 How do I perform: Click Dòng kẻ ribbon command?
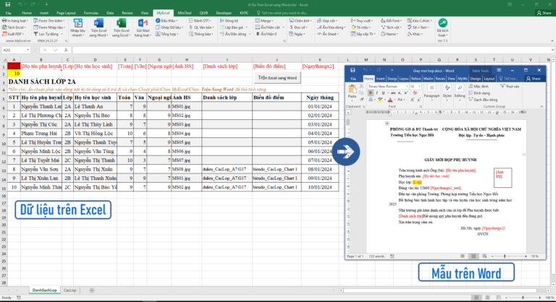click(229, 21)
